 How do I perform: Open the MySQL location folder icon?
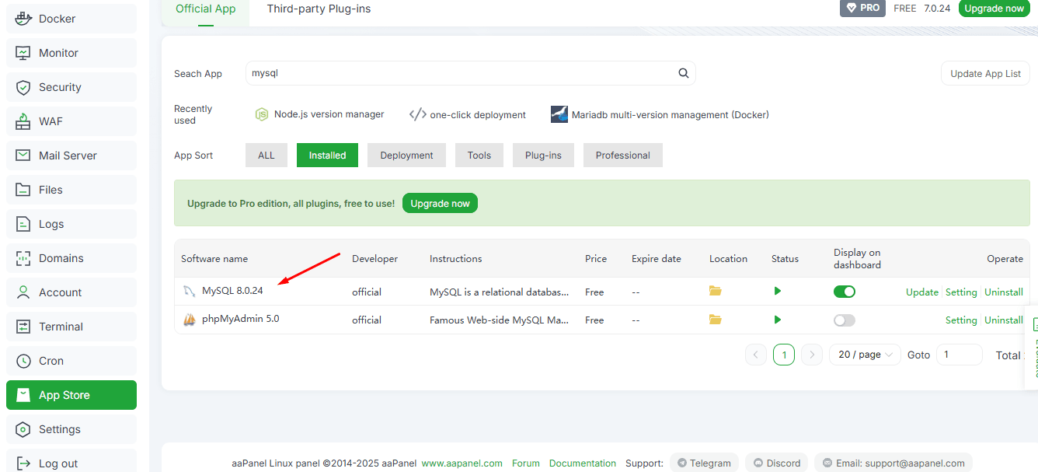(x=715, y=291)
